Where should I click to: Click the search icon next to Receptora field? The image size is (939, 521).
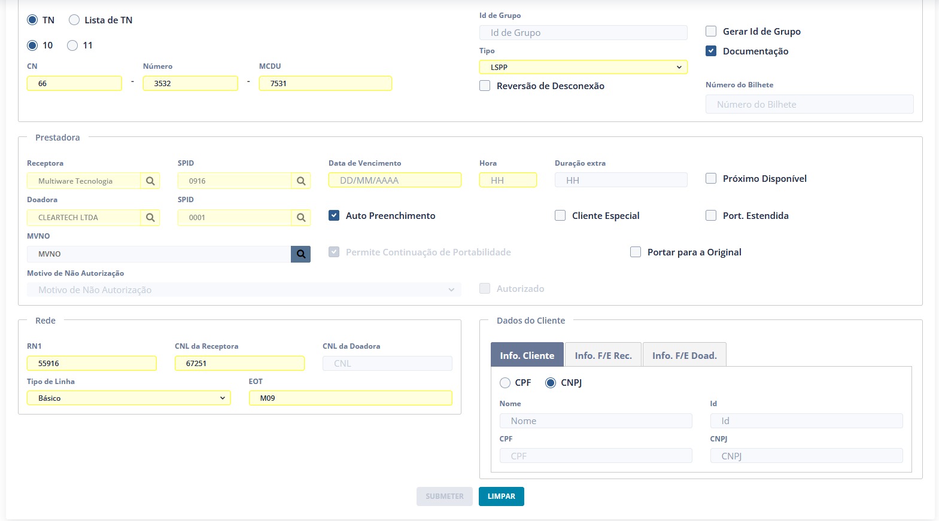tap(150, 181)
